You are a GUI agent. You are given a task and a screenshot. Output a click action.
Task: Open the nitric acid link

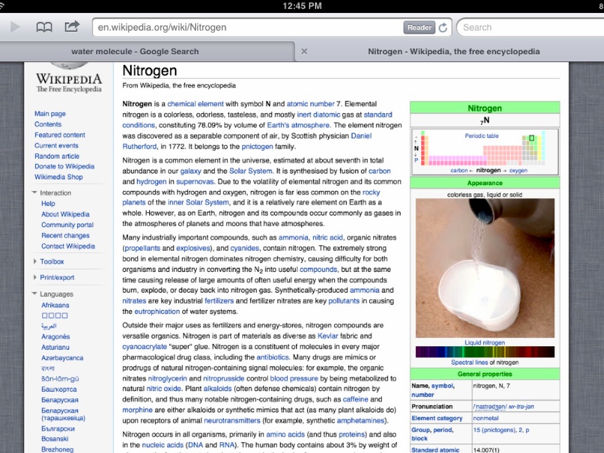(x=327, y=238)
